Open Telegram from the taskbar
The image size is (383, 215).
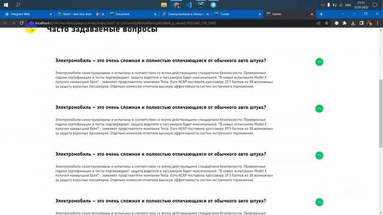(x=213, y=5)
